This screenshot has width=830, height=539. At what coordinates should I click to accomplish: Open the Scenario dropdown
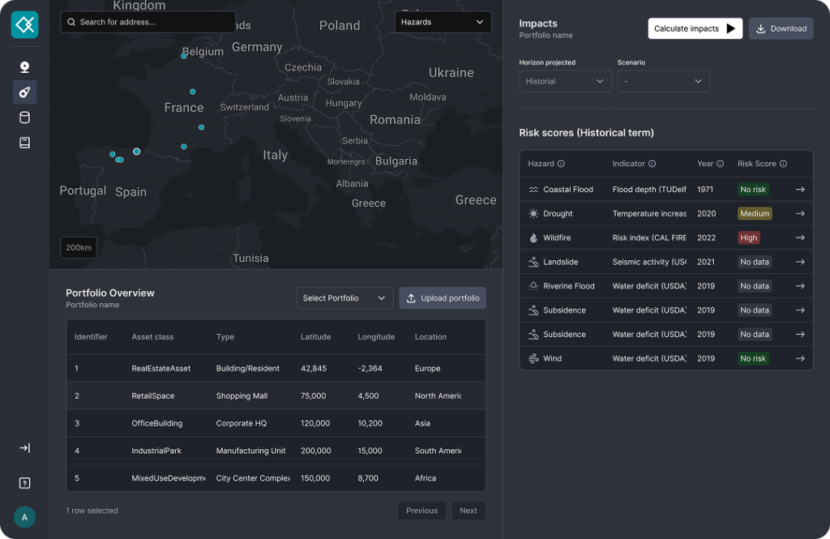[665, 81]
